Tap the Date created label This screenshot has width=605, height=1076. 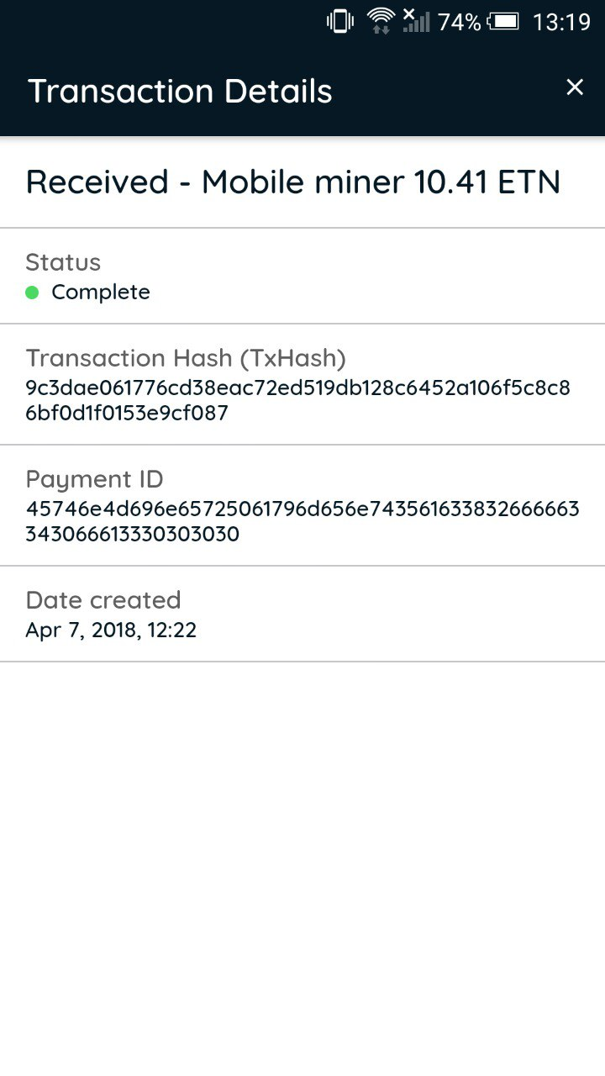click(x=103, y=600)
